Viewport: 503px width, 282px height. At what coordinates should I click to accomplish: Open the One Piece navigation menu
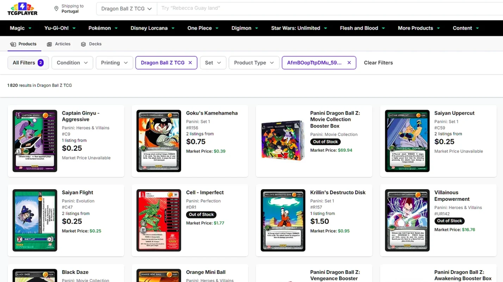[x=203, y=28]
